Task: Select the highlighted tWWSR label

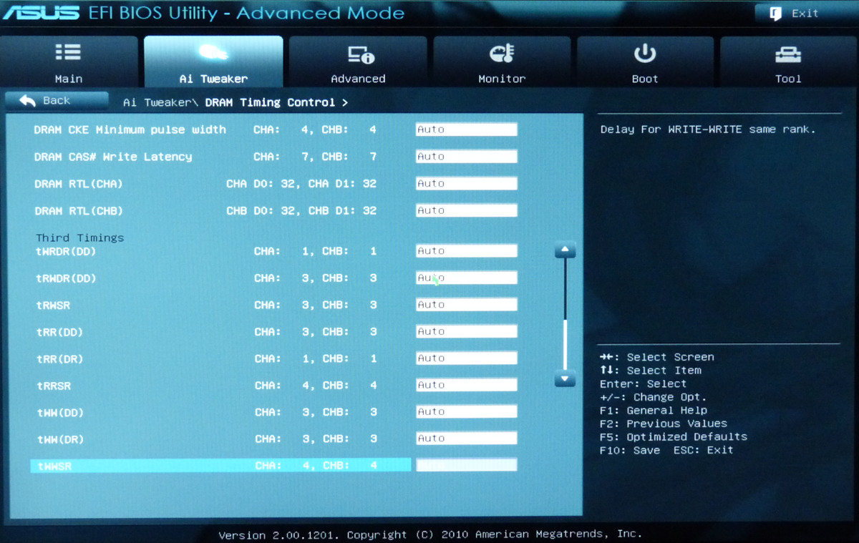Action: pos(53,466)
